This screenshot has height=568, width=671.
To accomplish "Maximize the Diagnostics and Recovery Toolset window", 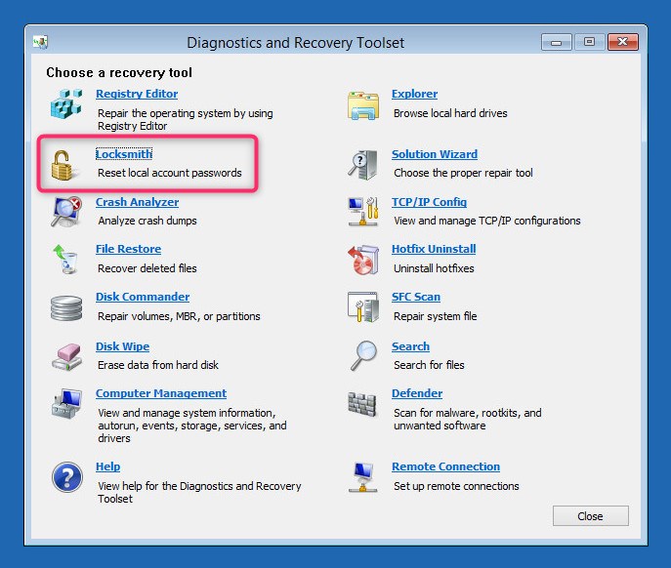I will point(589,42).
